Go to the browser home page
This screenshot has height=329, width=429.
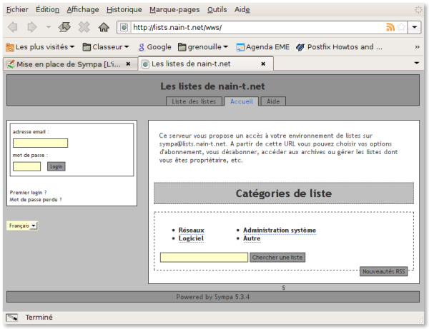(103, 27)
